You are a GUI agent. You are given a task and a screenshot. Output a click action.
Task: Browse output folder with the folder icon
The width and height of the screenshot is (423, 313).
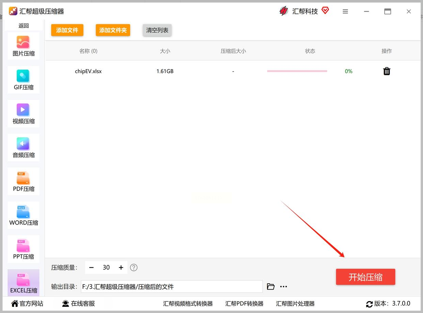(271, 286)
